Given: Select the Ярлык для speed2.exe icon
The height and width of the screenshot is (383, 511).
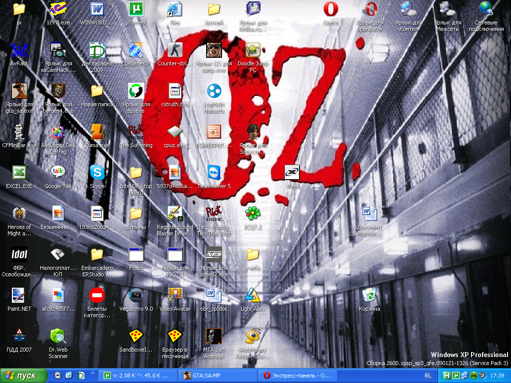Looking at the screenshot, I should click(x=214, y=262).
